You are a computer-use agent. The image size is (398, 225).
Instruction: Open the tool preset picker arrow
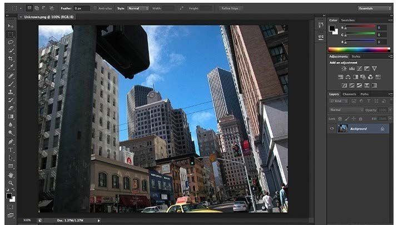coord(21,8)
